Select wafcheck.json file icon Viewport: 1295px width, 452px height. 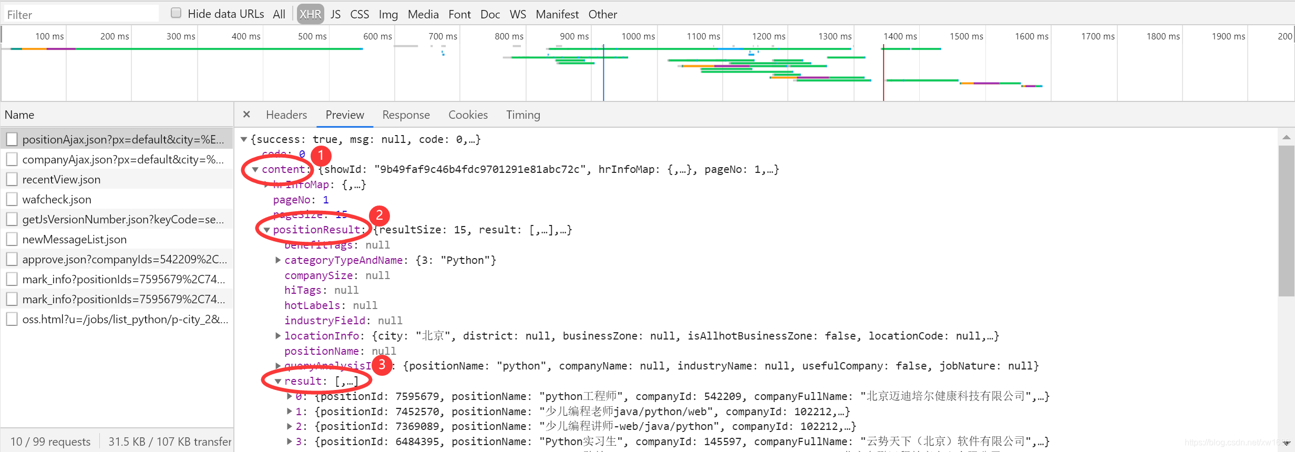12,199
